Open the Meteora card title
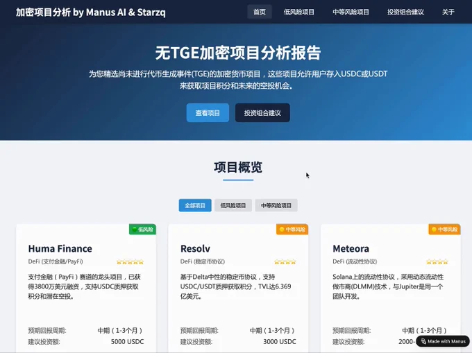This screenshot has height=353, width=472. pyautogui.click(x=351, y=249)
